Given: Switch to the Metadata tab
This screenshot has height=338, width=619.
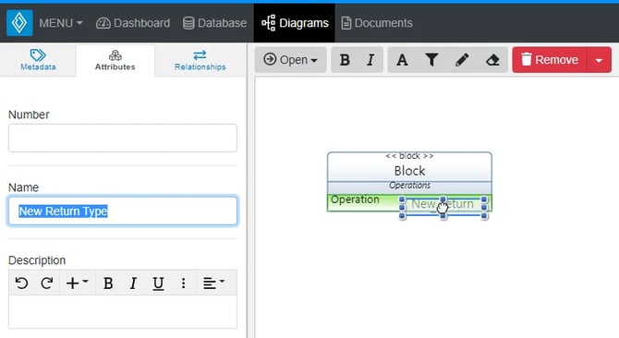Looking at the screenshot, I should 38,60.
